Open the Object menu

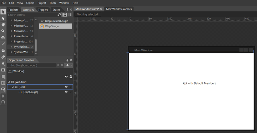point(30,3)
